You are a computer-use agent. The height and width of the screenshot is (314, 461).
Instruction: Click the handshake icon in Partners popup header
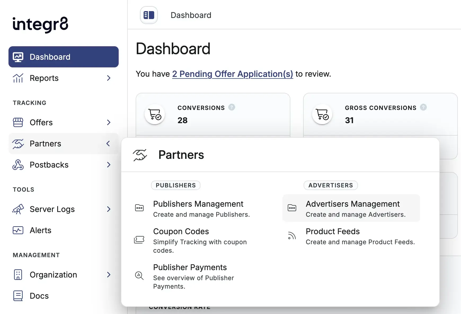pos(140,155)
